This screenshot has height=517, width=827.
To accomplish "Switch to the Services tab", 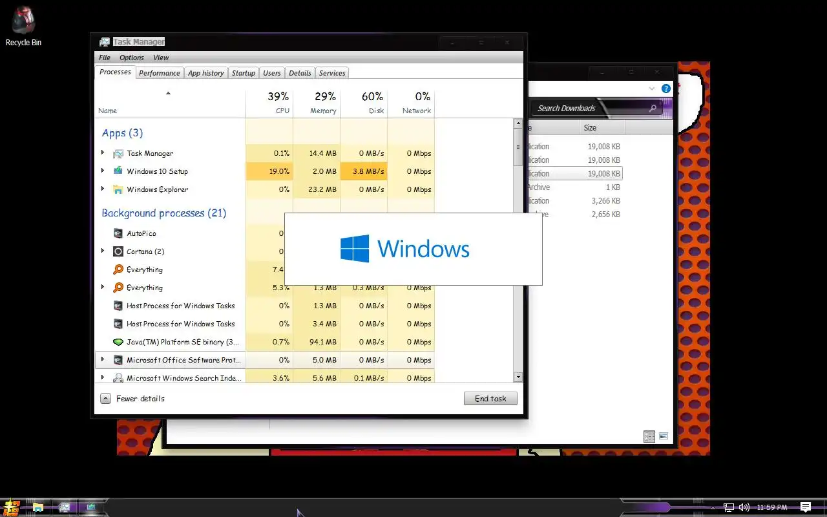I will (332, 73).
